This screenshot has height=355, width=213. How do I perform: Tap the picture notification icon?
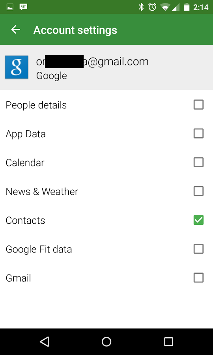point(10,7)
